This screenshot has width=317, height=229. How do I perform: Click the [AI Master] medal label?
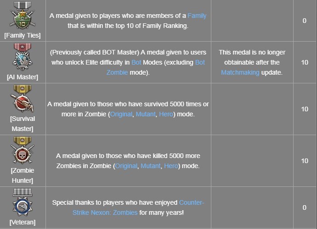tap(22, 78)
